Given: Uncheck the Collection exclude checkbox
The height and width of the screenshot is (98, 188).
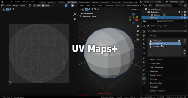Looking at the screenshot, I should (x=179, y=12).
